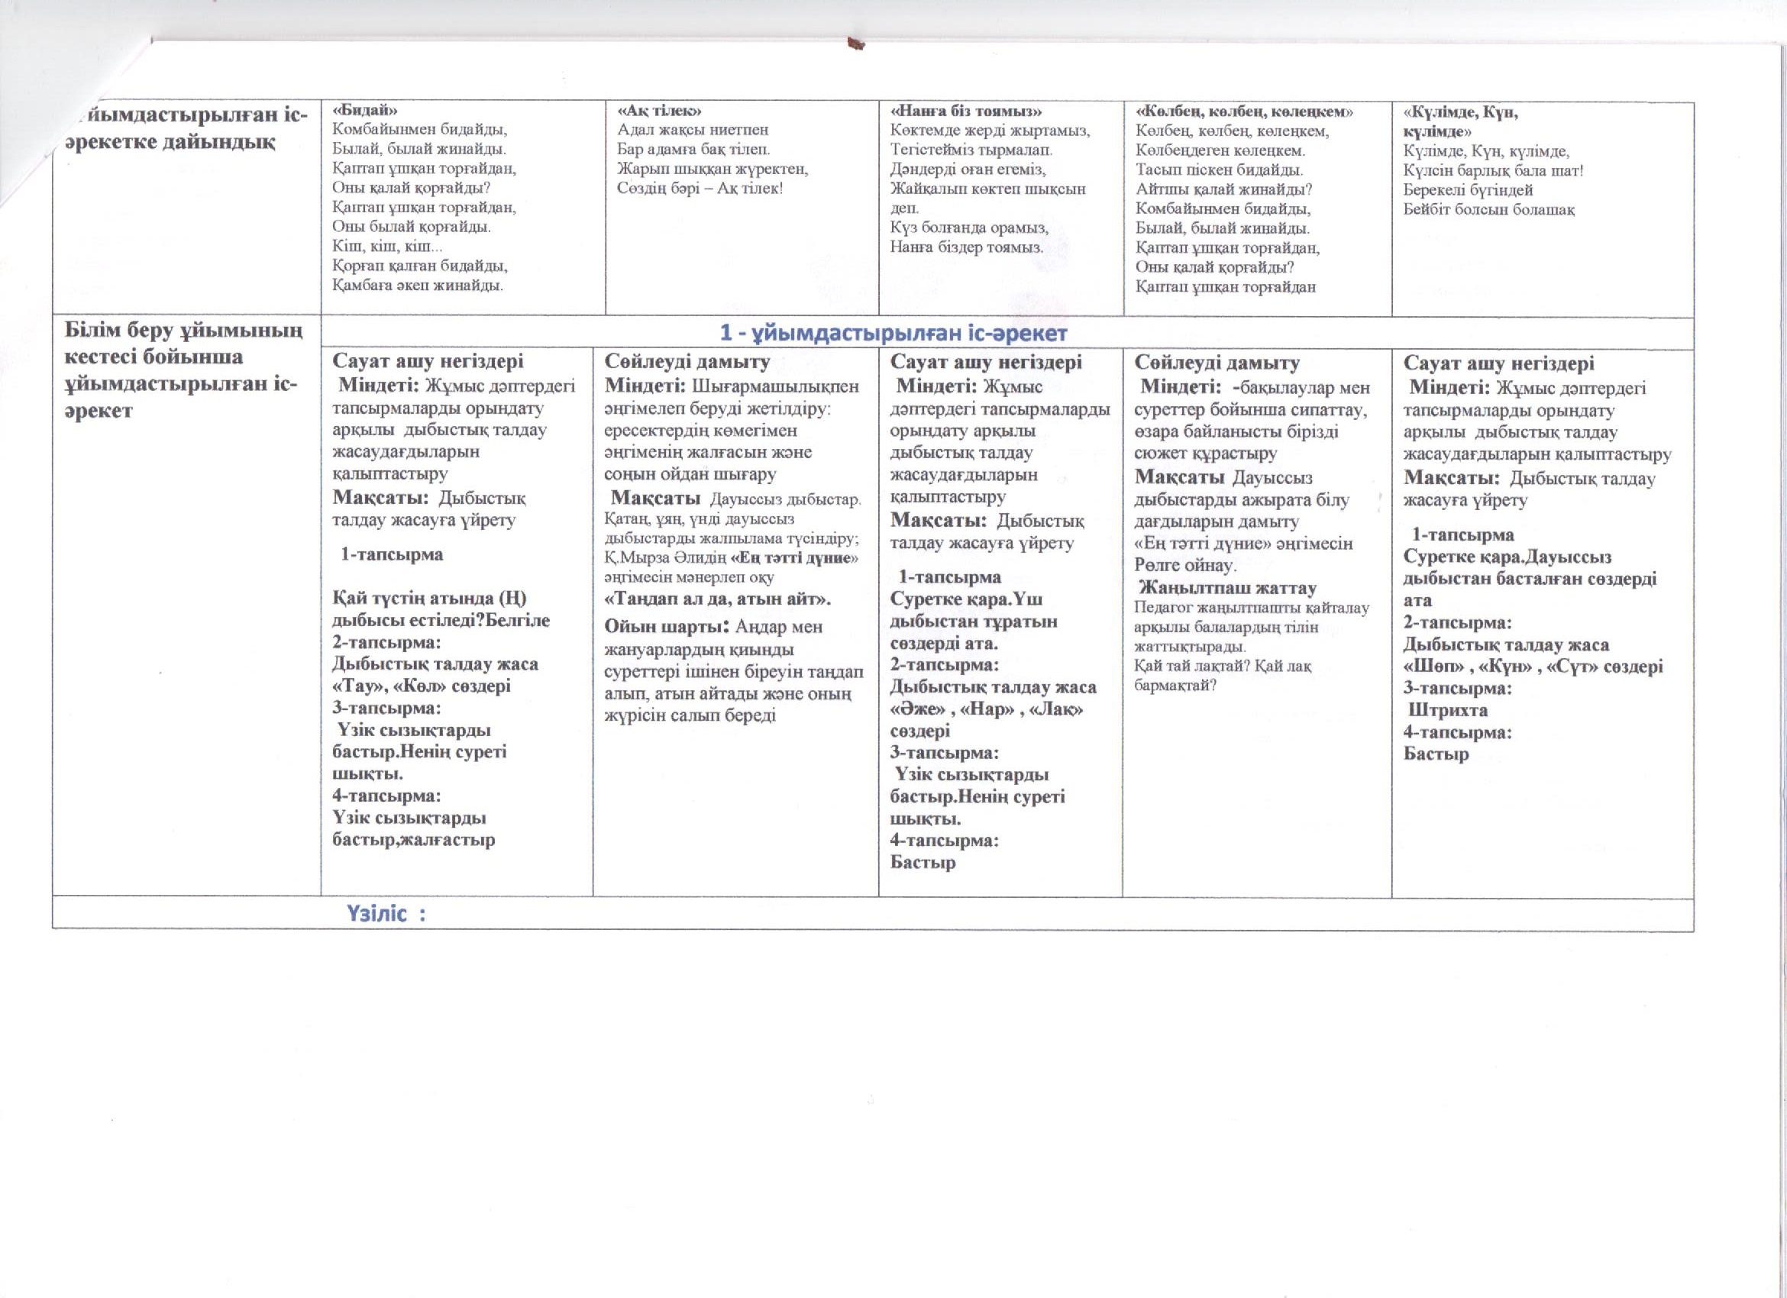Viewport: 1787px width, 1298px height.
Task: Click «Шөп», «Күн», «Сүт» сөздері text
Action: 1533,667
